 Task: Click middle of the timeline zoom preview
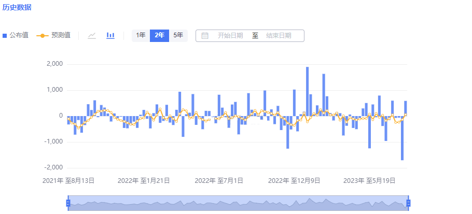(x=238, y=203)
